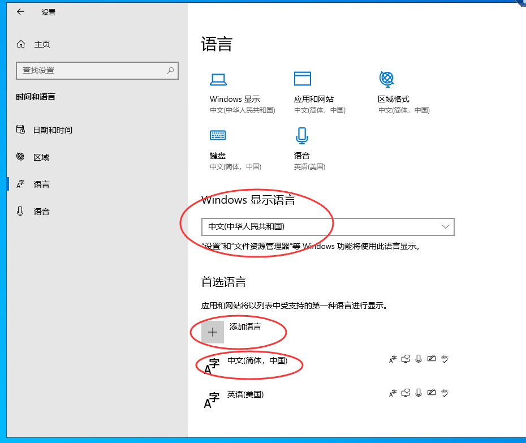Click spell check abc icon for 中文(简体，中国)
The height and width of the screenshot is (443, 526).
[445, 359]
